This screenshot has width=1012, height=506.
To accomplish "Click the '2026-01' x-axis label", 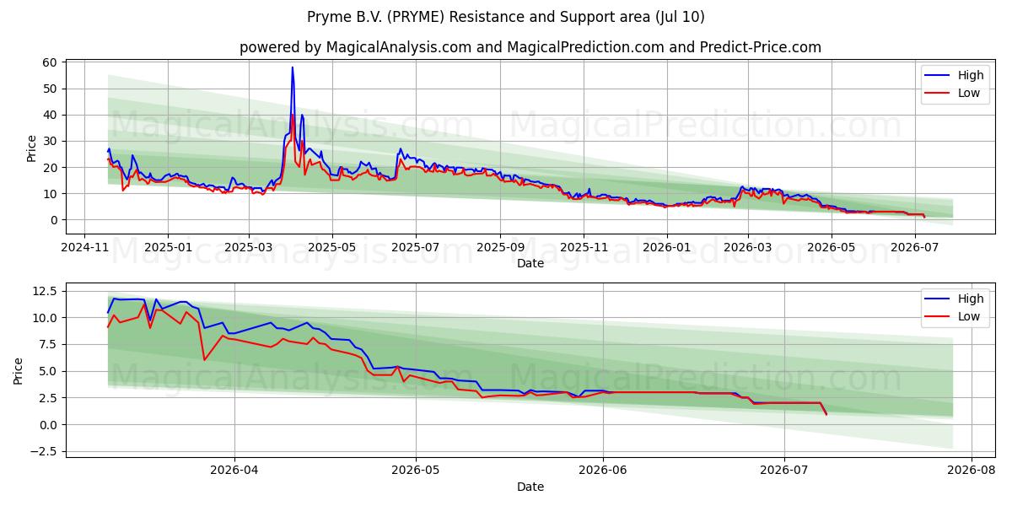I will (667, 248).
